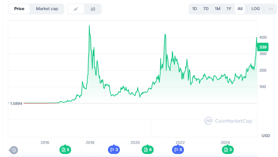The width and height of the screenshot is (278, 157).
Task: Set time range to 1D
Action: click(x=195, y=9)
